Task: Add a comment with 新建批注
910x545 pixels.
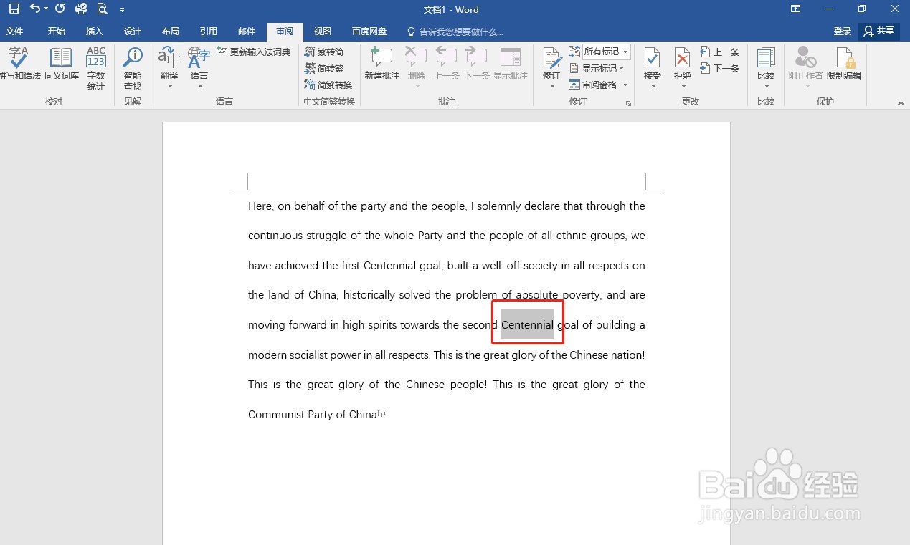Action: 381,64
